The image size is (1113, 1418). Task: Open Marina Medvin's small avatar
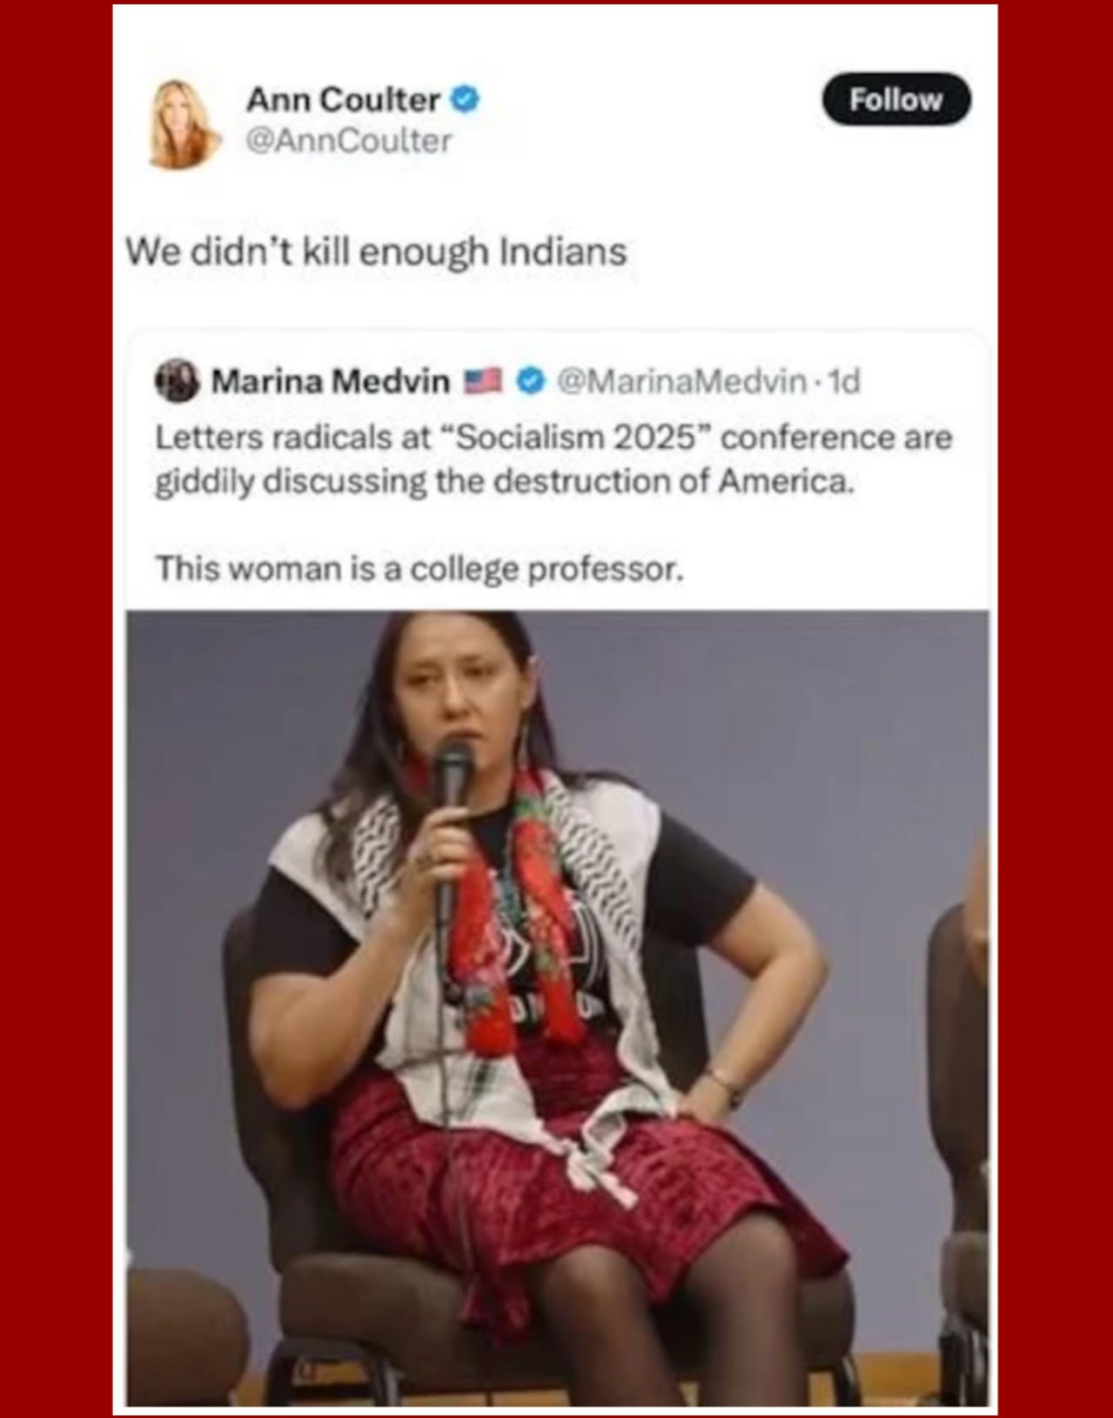pos(177,380)
